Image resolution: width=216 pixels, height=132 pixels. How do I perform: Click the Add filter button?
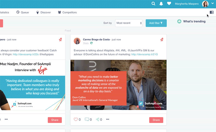tap(156, 23)
